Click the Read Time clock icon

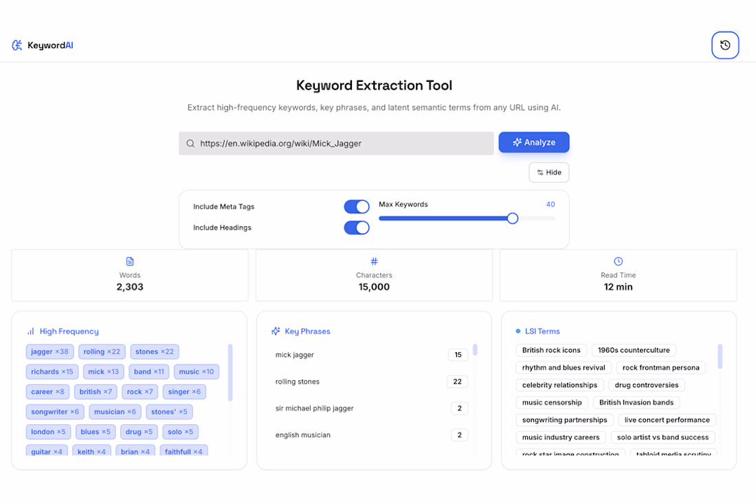(x=618, y=261)
